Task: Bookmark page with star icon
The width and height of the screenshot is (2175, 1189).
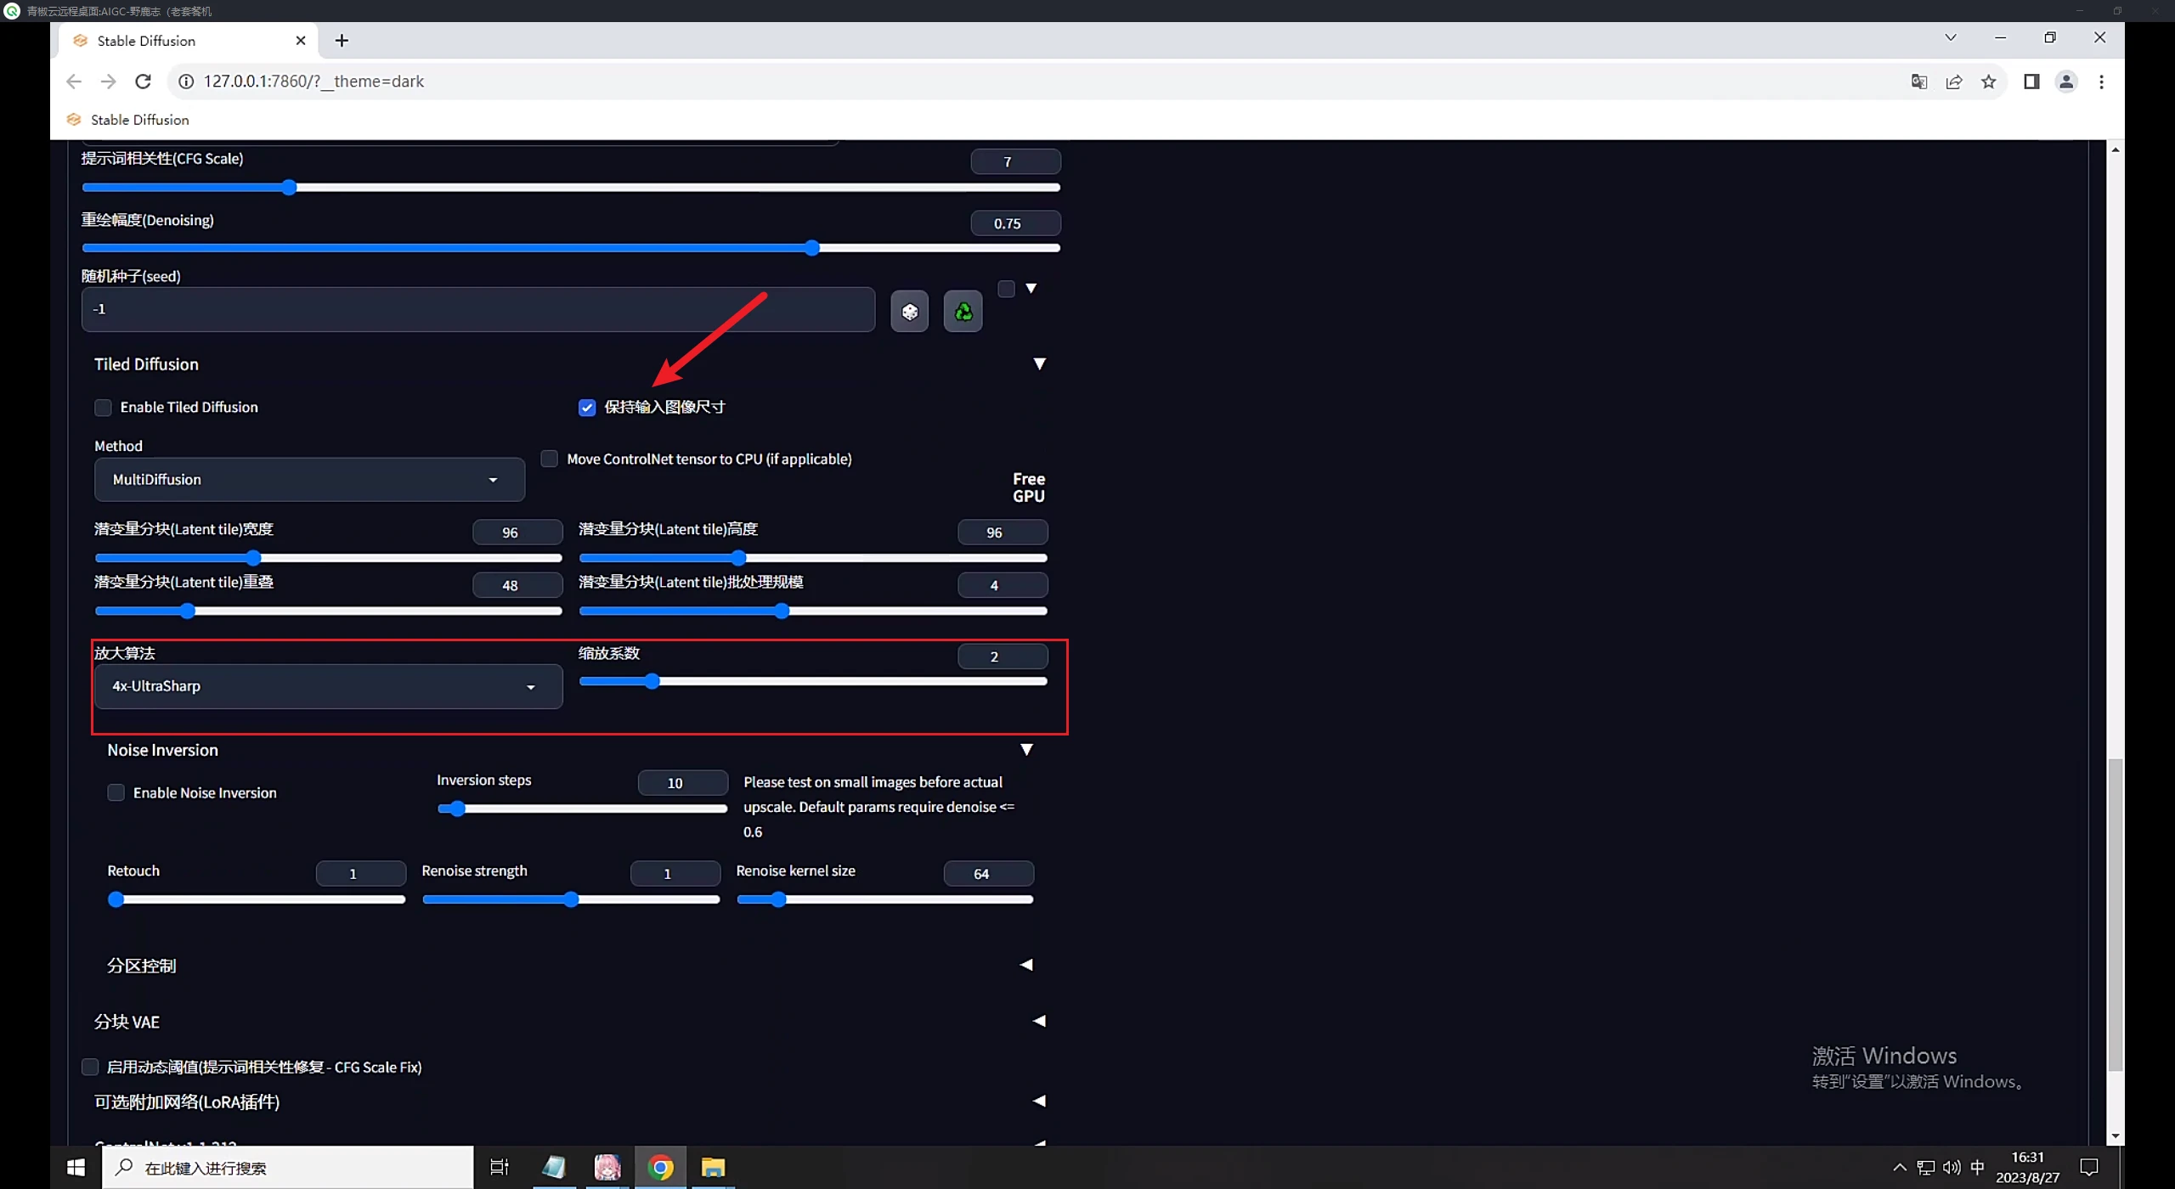Action: click(1988, 82)
